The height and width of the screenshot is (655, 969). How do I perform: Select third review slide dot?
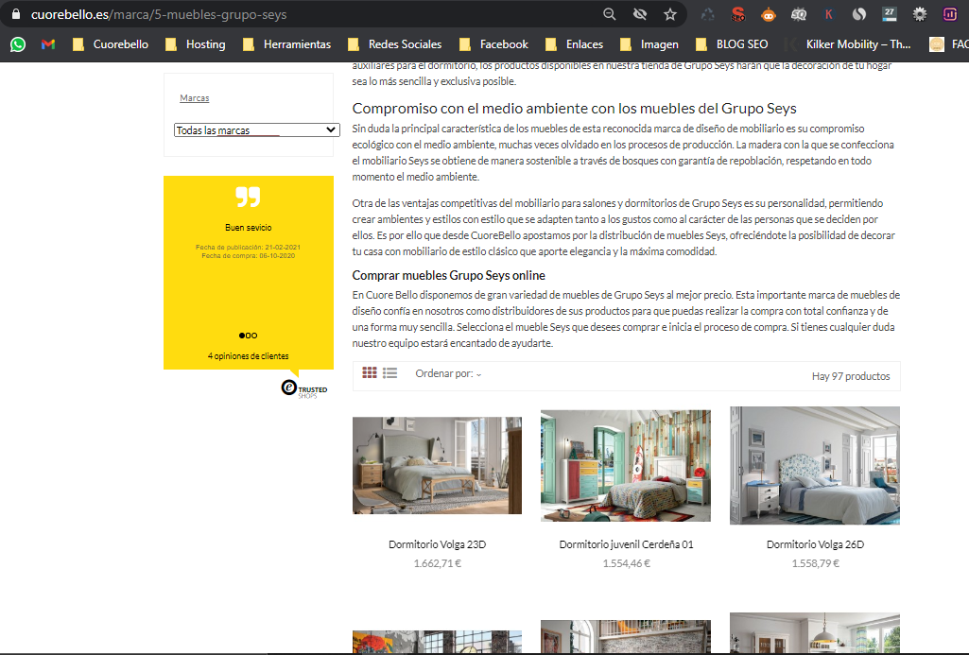[x=254, y=336]
